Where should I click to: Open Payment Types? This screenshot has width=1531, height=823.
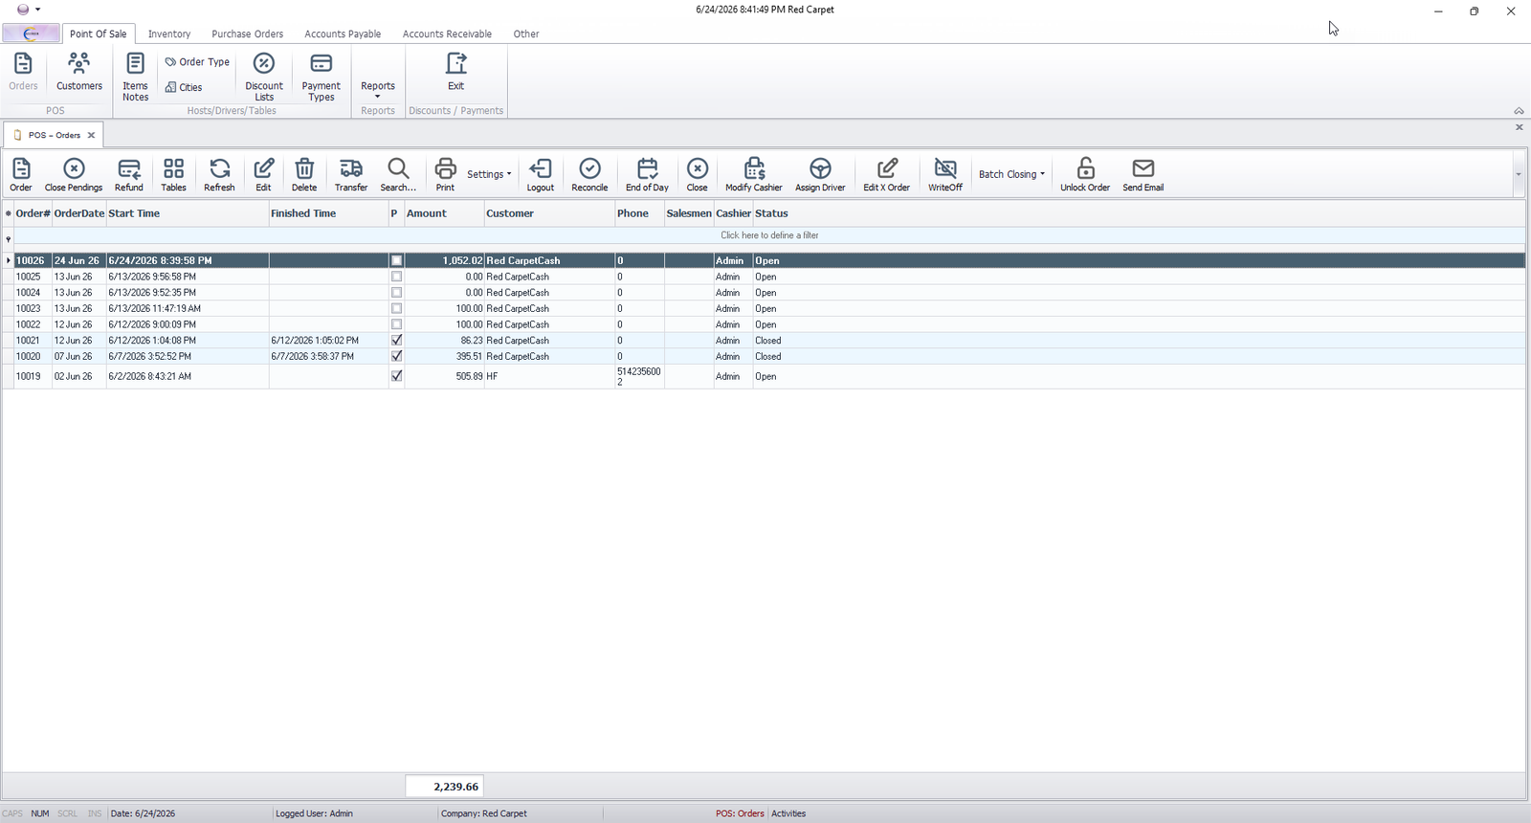pyautogui.click(x=322, y=77)
